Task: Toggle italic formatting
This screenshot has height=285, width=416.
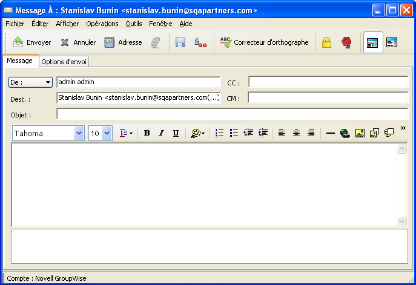Action: click(161, 133)
